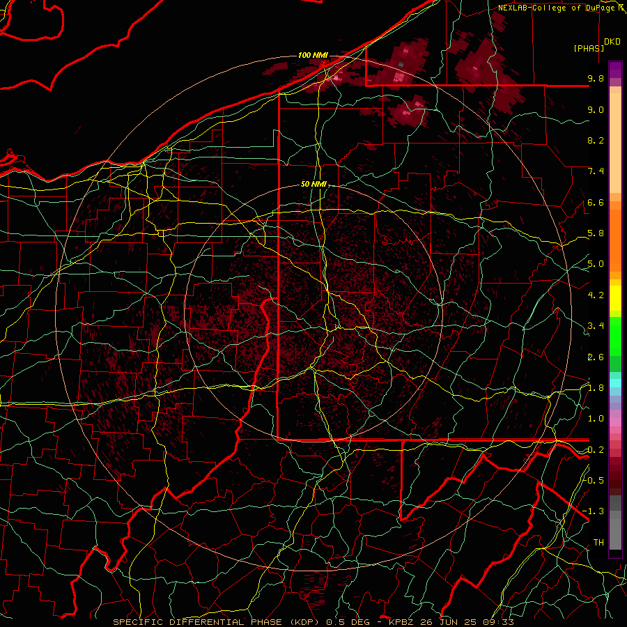The image size is (627, 627).
Task: Select the -1.3 scale value
Action: [594, 511]
